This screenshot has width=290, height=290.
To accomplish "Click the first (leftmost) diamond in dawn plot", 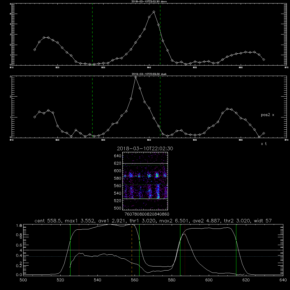I will click(35, 50).
